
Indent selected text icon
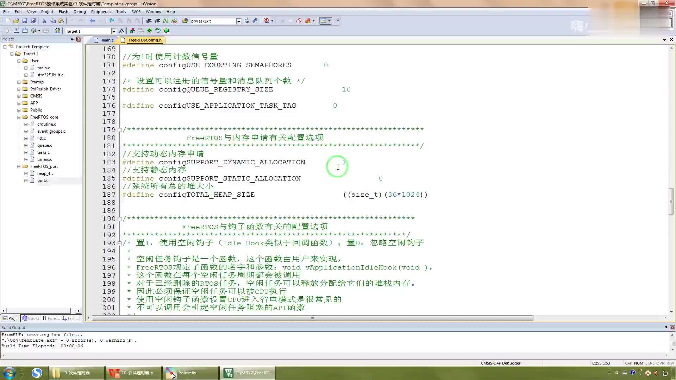149,21
